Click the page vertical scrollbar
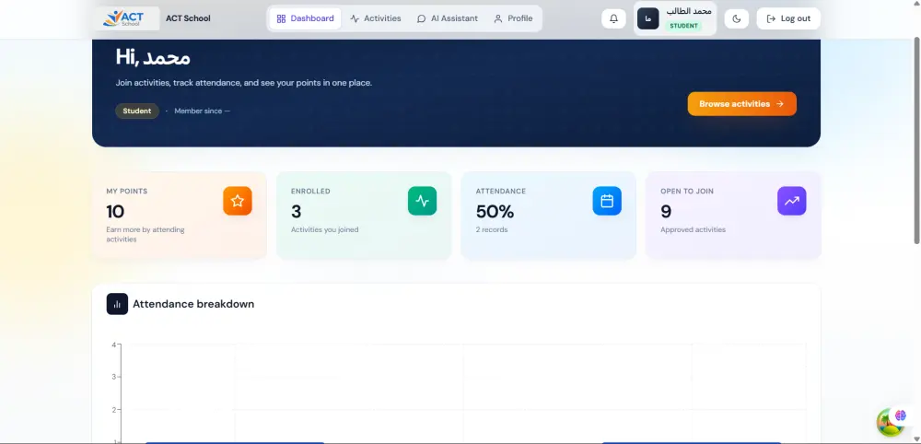The image size is (921, 444). [916, 140]
